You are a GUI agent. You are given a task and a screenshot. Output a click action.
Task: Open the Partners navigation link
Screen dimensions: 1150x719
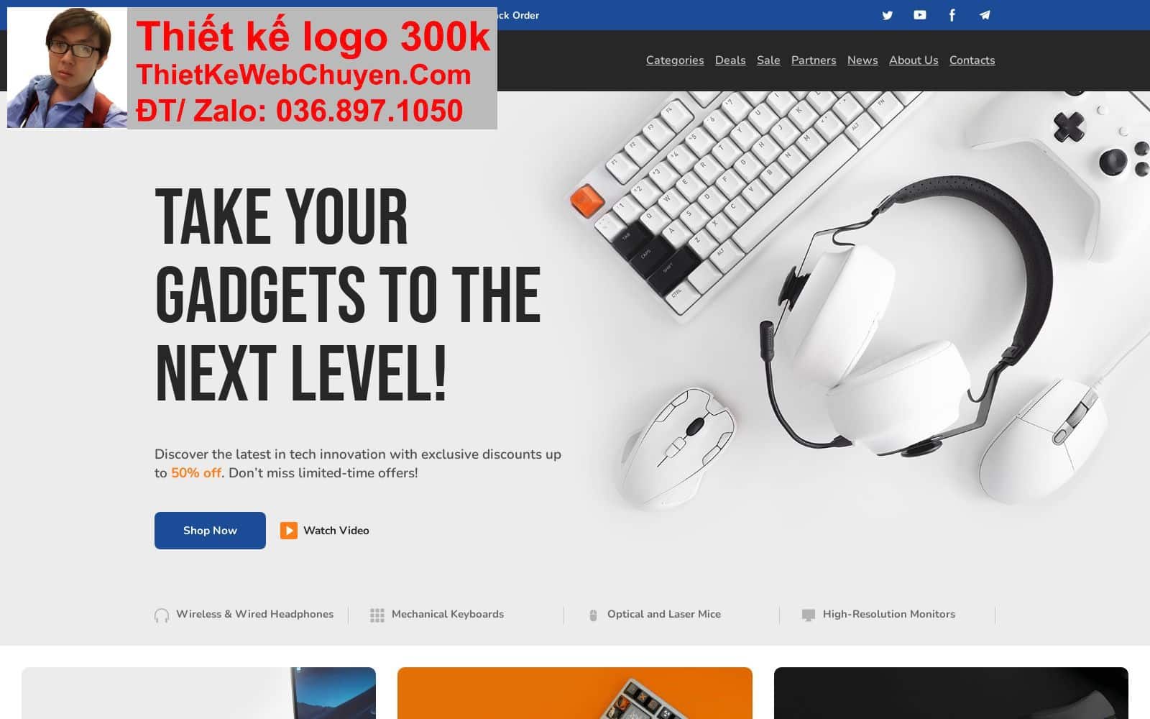pyautogui.click(x=814, y=60)
